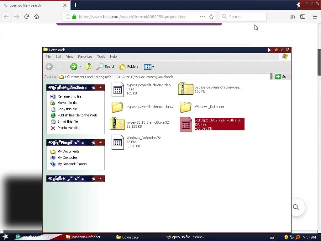Open the Views dropdown arrow
Image resolution: width=321 pixels, height=241 pixels.
point(153,67)
